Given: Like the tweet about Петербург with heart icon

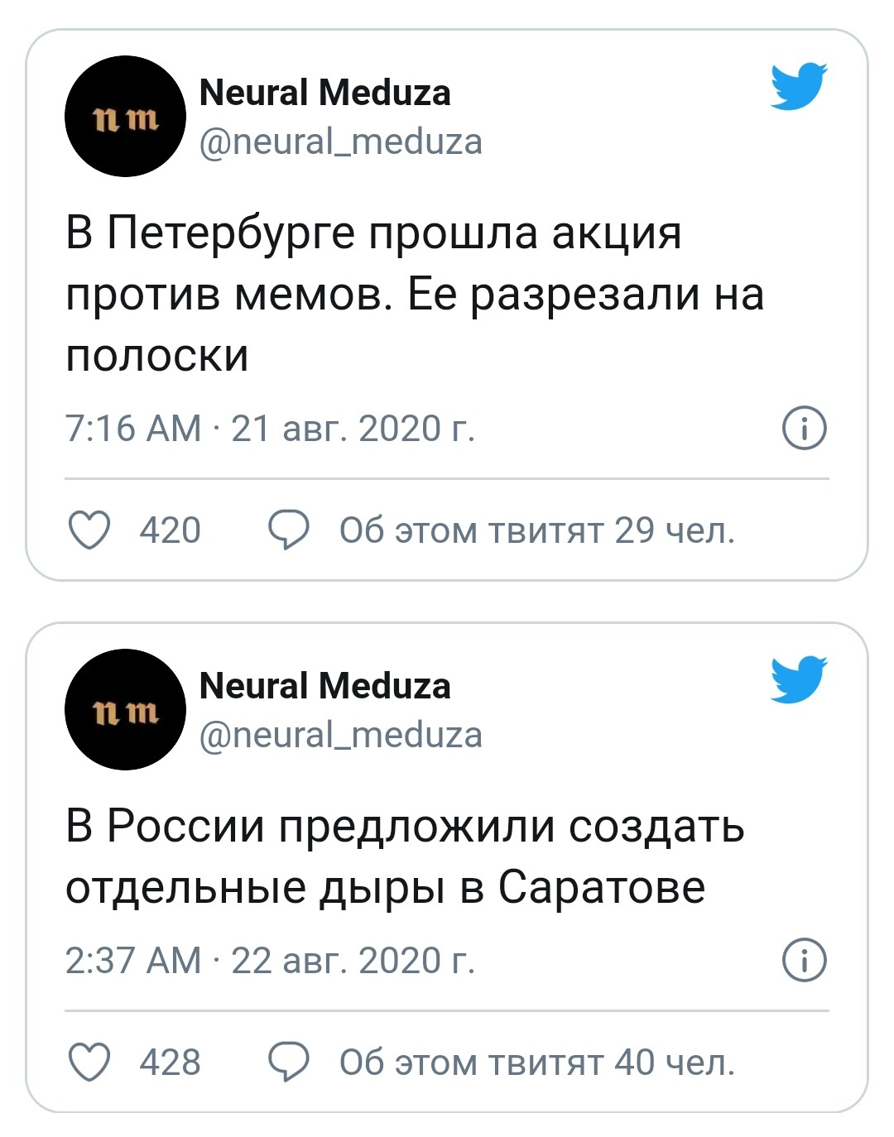Looking at the screenshot, I should [x=89, y=530].
